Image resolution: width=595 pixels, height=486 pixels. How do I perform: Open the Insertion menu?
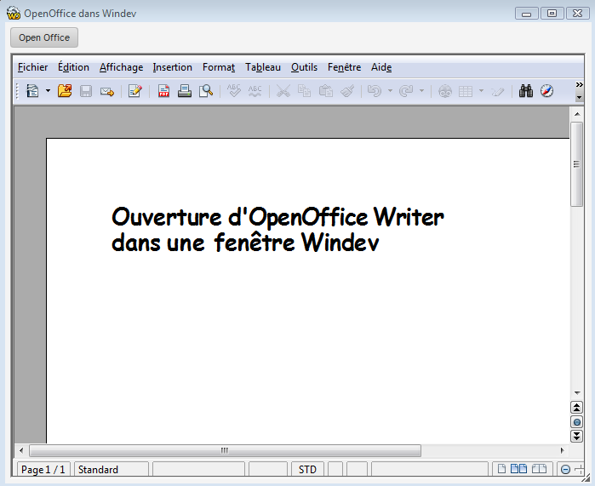click(x=172, y=67)
